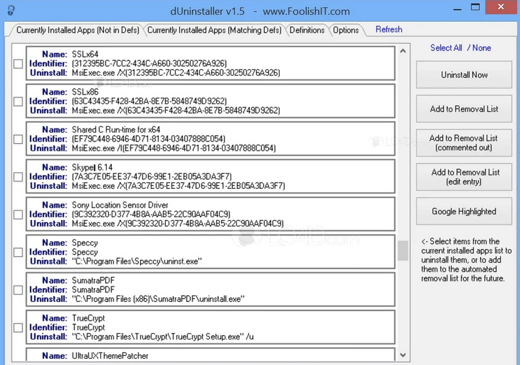Click the TrueCrypt Setup.exe /u command text

tap(163, 337)
